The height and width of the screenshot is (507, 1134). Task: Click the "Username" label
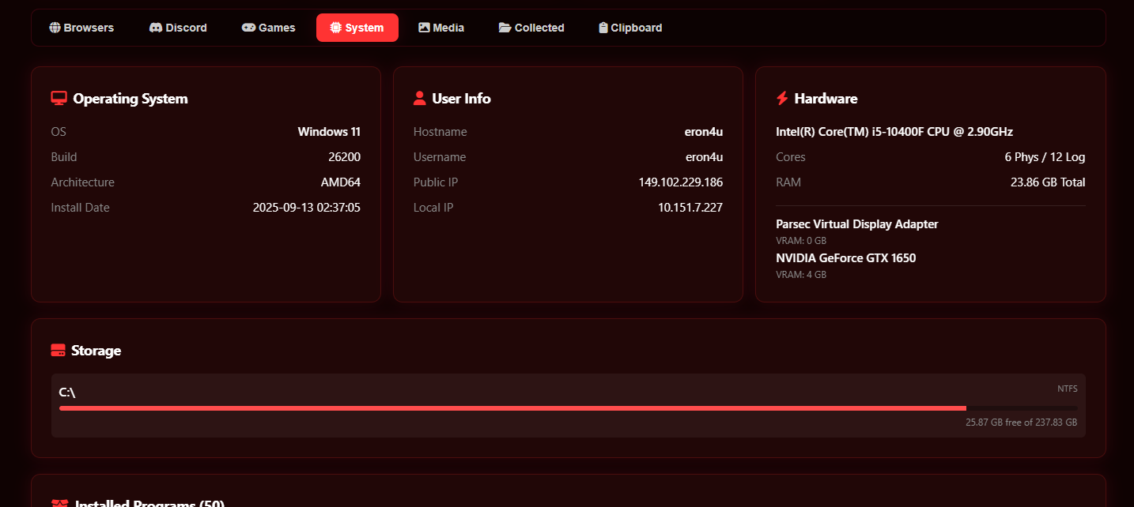click(440, 157)
